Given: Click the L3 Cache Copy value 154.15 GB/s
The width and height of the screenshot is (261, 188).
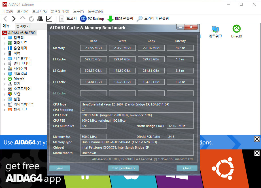Looking at the screenshot, I should pos(151,82).
